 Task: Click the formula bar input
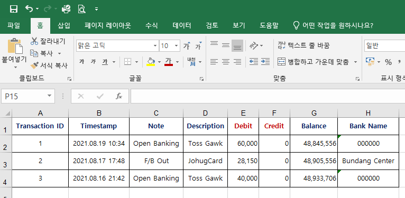pos(268,96)
